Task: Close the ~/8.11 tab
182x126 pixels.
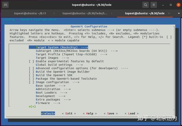Action: click(x=54, y=13)
